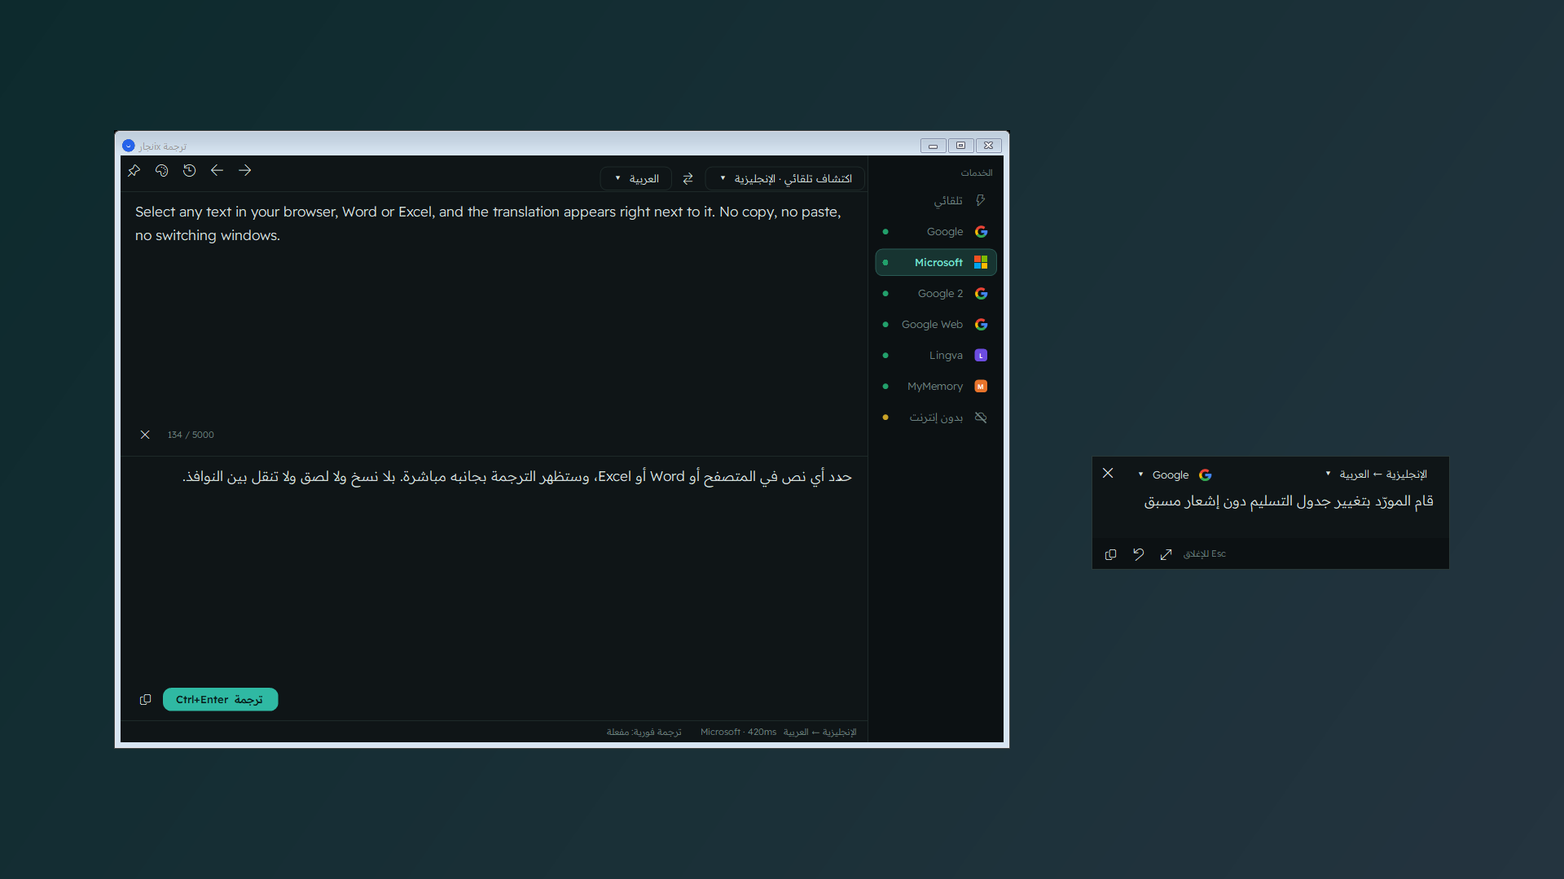Click the translated sentence in the popup
This screenshot has height=879, width=1564.
coord(1289,501)
